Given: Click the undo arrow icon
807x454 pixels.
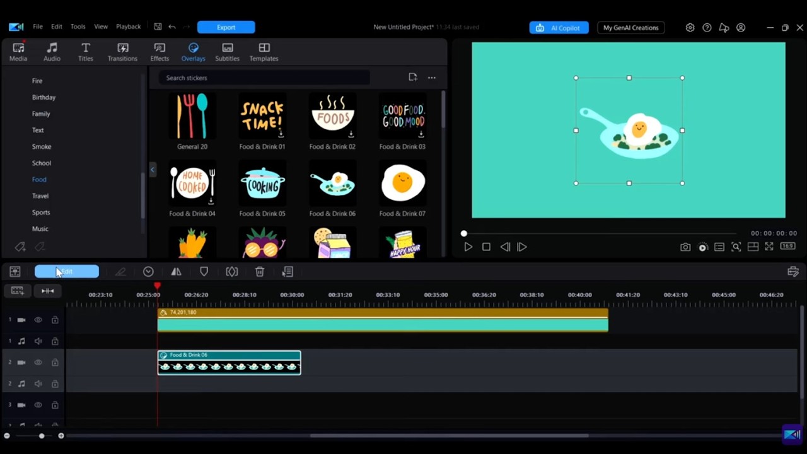Looking at the screenshot, I should point(172,27).
